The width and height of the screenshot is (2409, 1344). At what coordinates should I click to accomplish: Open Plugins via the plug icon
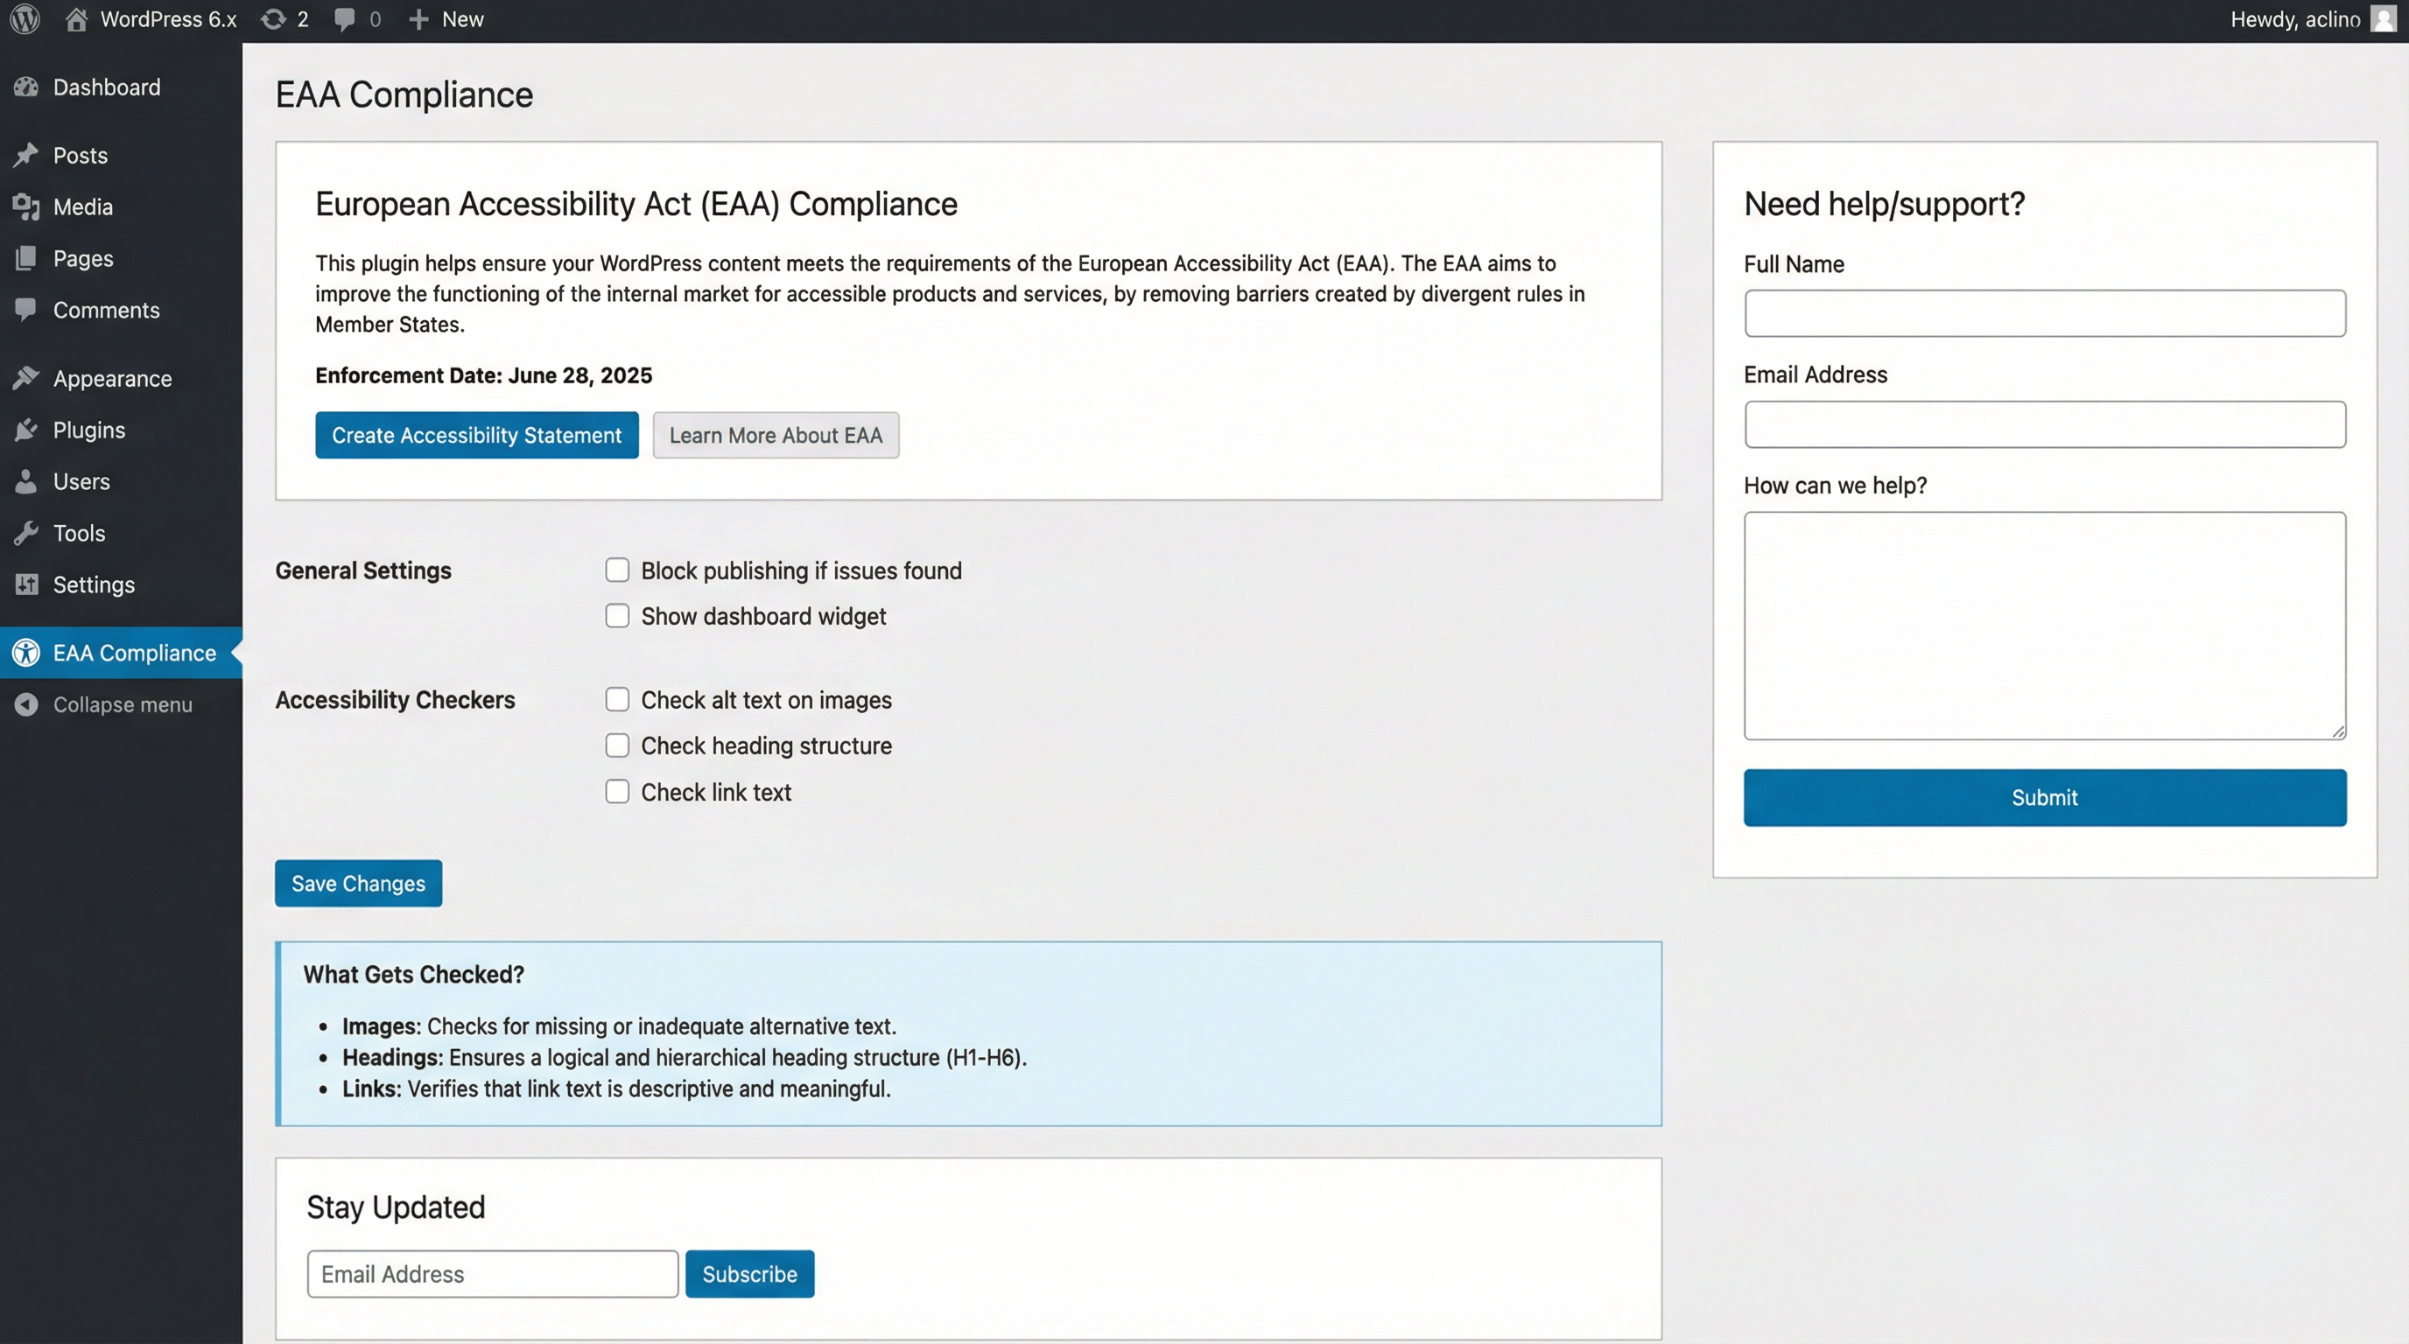[x=27, y=429]
